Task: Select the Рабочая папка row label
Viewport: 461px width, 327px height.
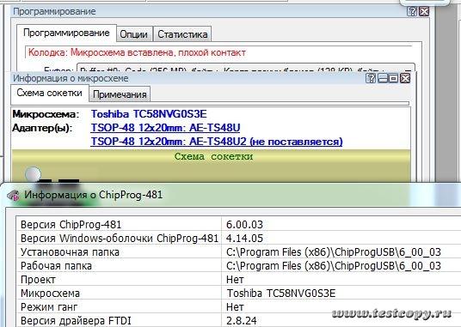Action: point(56,266)
